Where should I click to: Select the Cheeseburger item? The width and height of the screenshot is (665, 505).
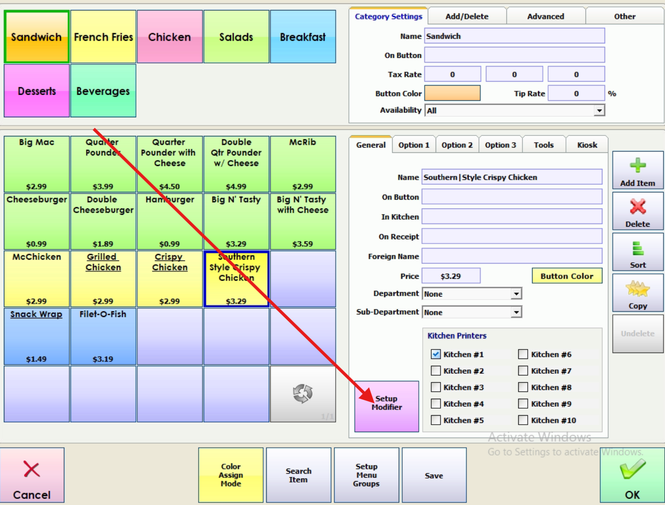[37, 221]
